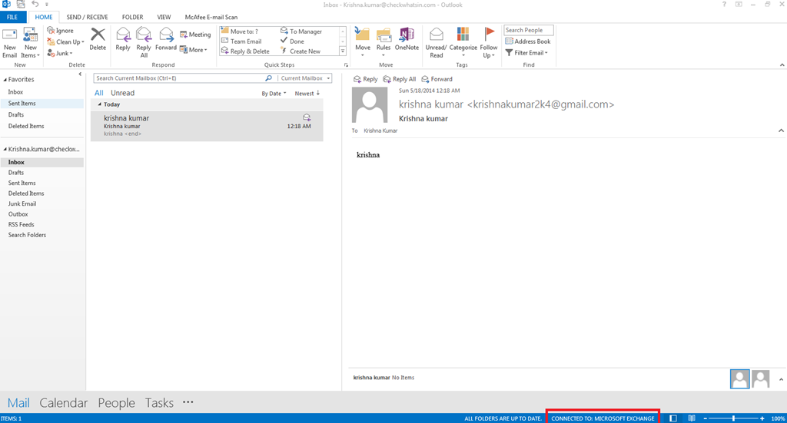The image size is (787, 423).
Task: Apply the Reply & Delete quick step
Action: coord(245,51)
